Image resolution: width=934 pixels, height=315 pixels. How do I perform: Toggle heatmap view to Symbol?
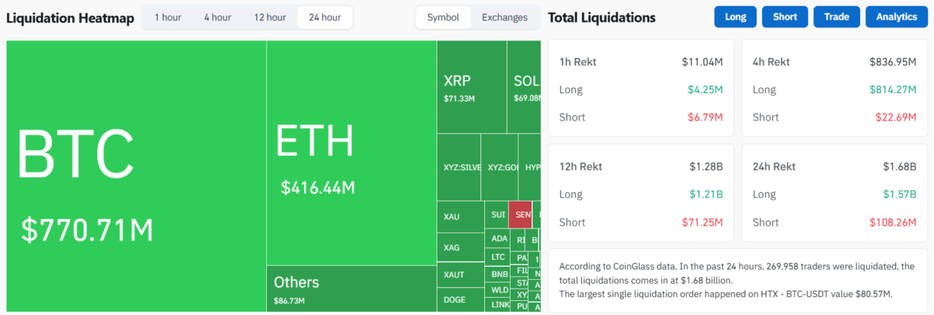[443, 17]
